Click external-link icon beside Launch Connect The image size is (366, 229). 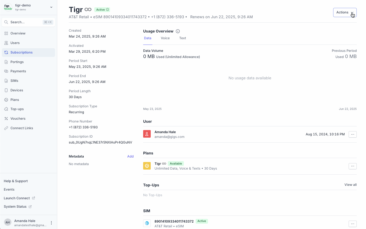pos(33,198)
